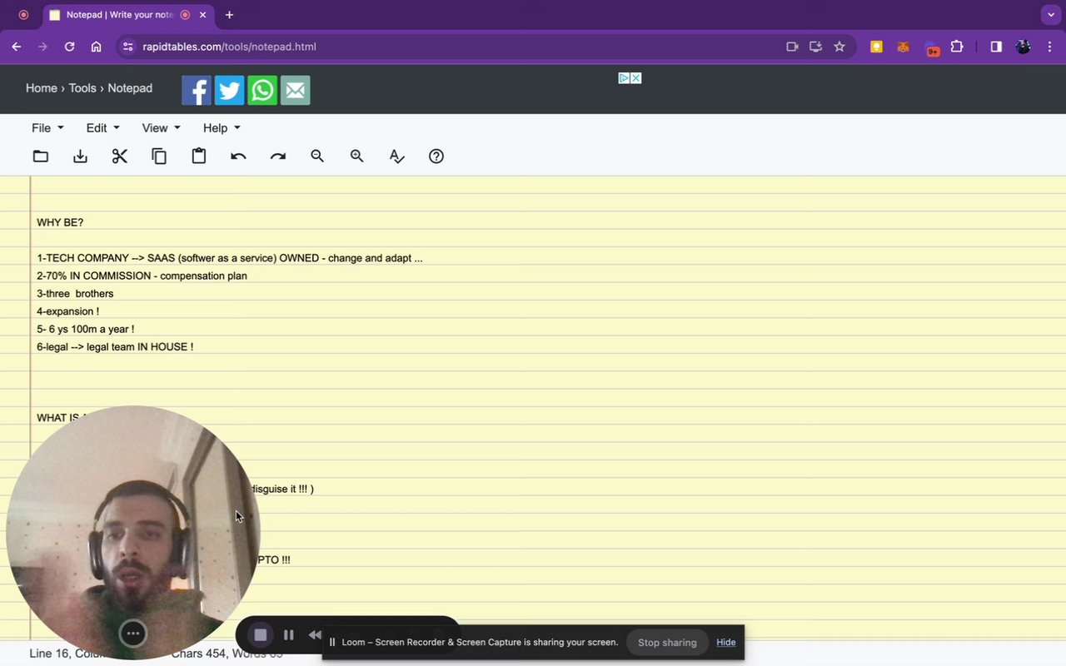Viewport: 1066px width, 666px height.
Task: Undo the last edit
Action: (238, 156)
